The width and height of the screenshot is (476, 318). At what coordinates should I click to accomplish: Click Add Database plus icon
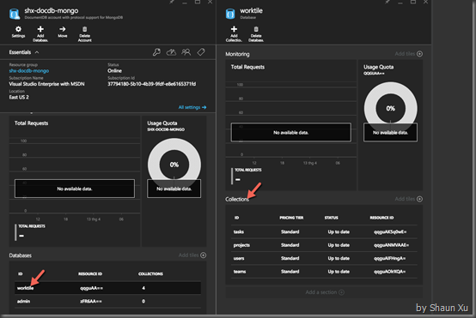(40, 29)
